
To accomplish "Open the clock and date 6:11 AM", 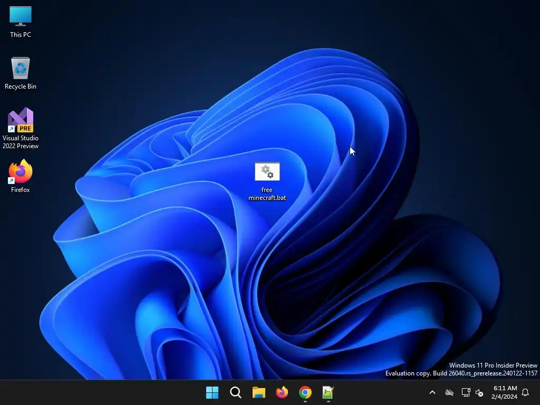I will pyautogui.click(x=505, y=392).
